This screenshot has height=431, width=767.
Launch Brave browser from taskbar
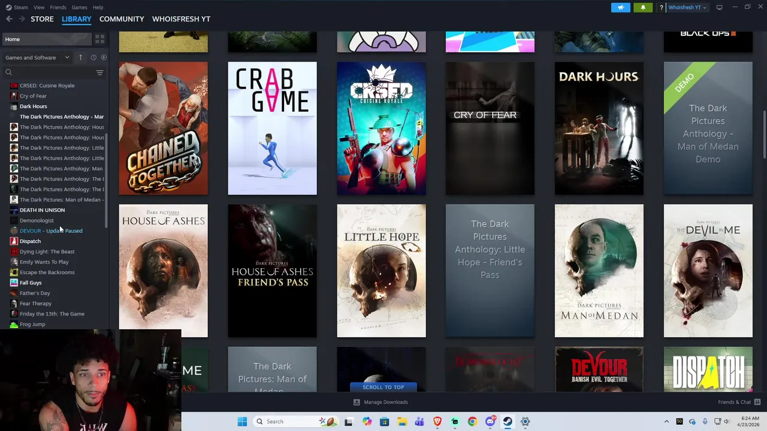437,421
